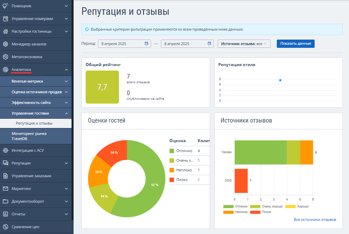This screenshot has height=234, width=349.
Task: Click the Сравнение цен icon
Action: click(x=6, y=227)
